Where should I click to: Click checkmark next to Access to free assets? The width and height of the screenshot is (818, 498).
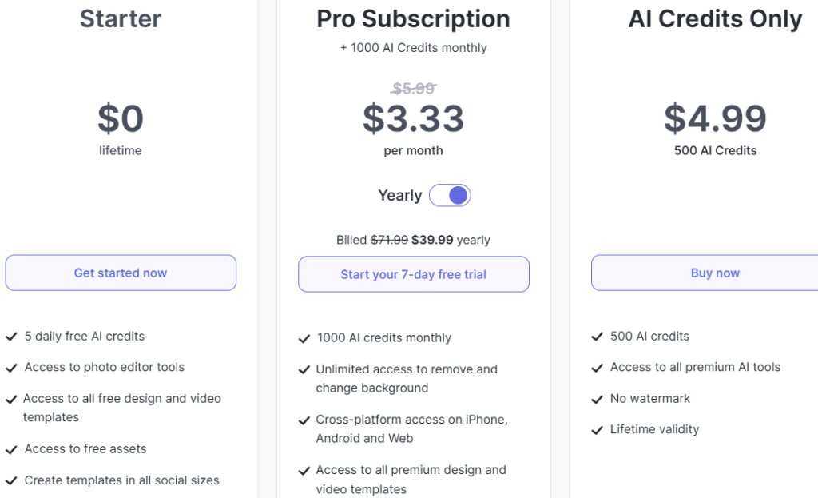pos(11,449)
